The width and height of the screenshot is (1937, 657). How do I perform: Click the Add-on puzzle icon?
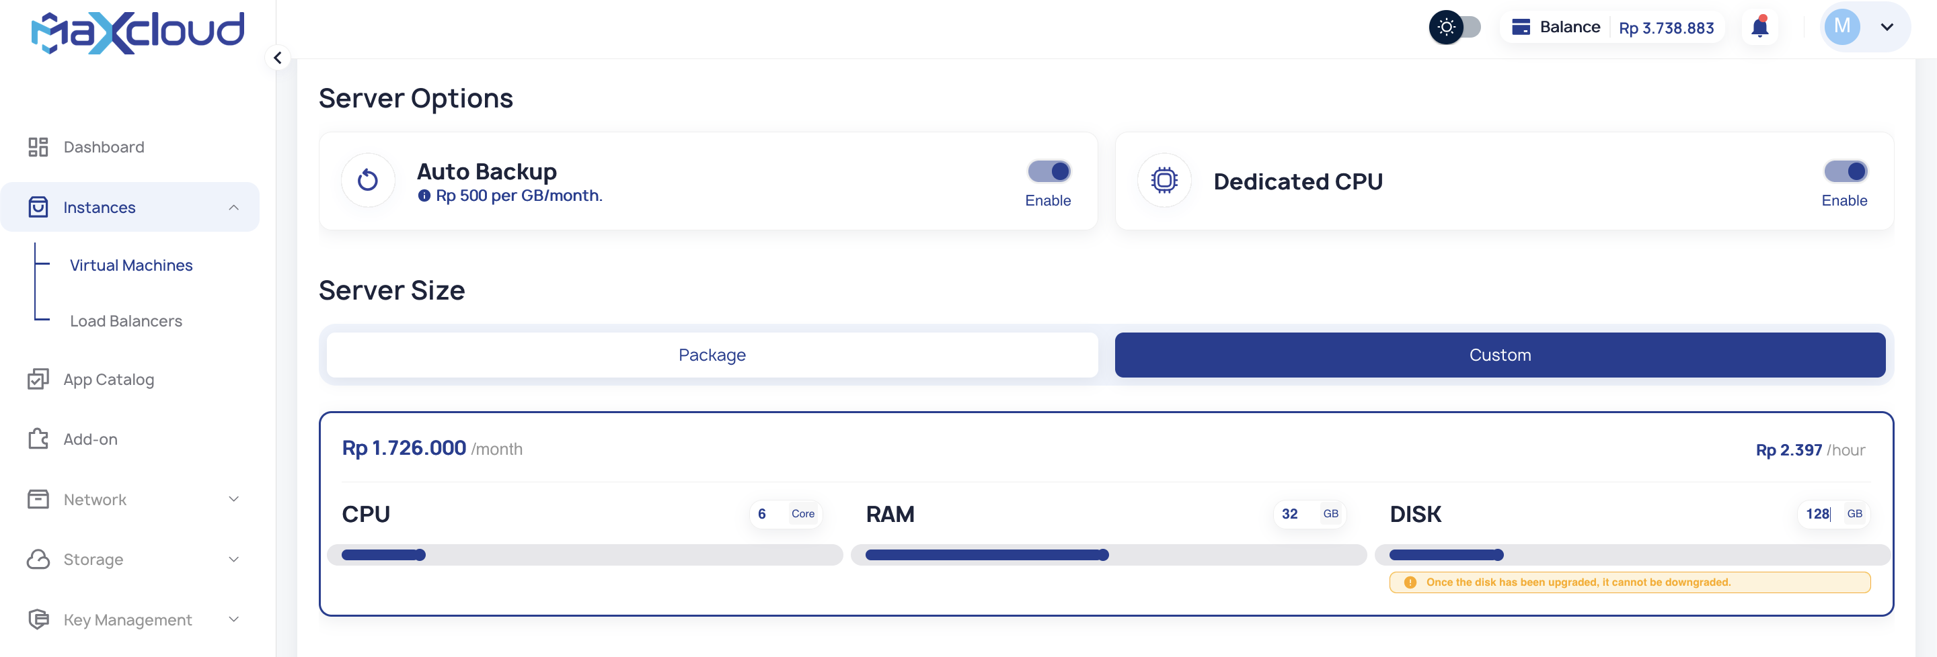tap(38, 439)
